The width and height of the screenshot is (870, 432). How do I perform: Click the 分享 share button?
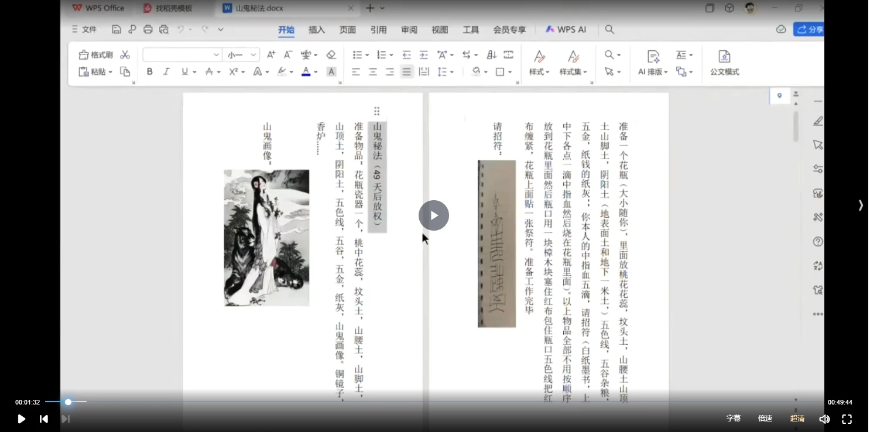(x=809, y=29)
